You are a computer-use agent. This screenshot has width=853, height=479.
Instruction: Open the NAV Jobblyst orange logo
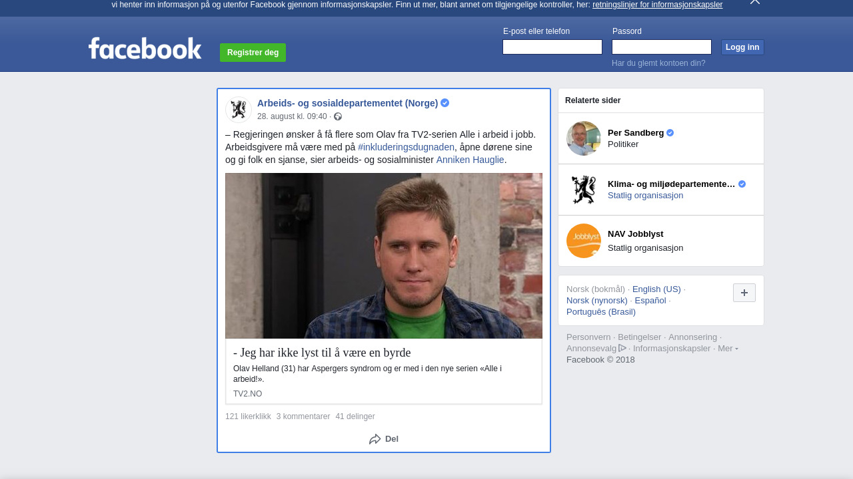[x=584, y=241]
